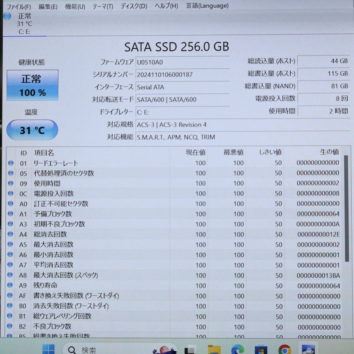Click status dot of 最小消去回数 row

coord(10,254)
